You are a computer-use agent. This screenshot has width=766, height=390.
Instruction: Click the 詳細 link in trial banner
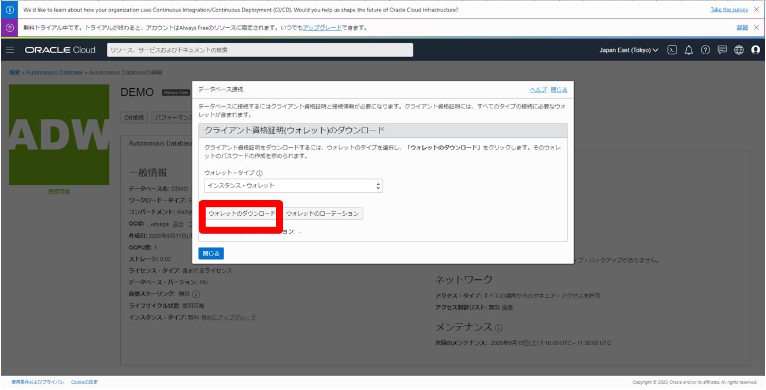pyautogui.click(x=742, y=28)
